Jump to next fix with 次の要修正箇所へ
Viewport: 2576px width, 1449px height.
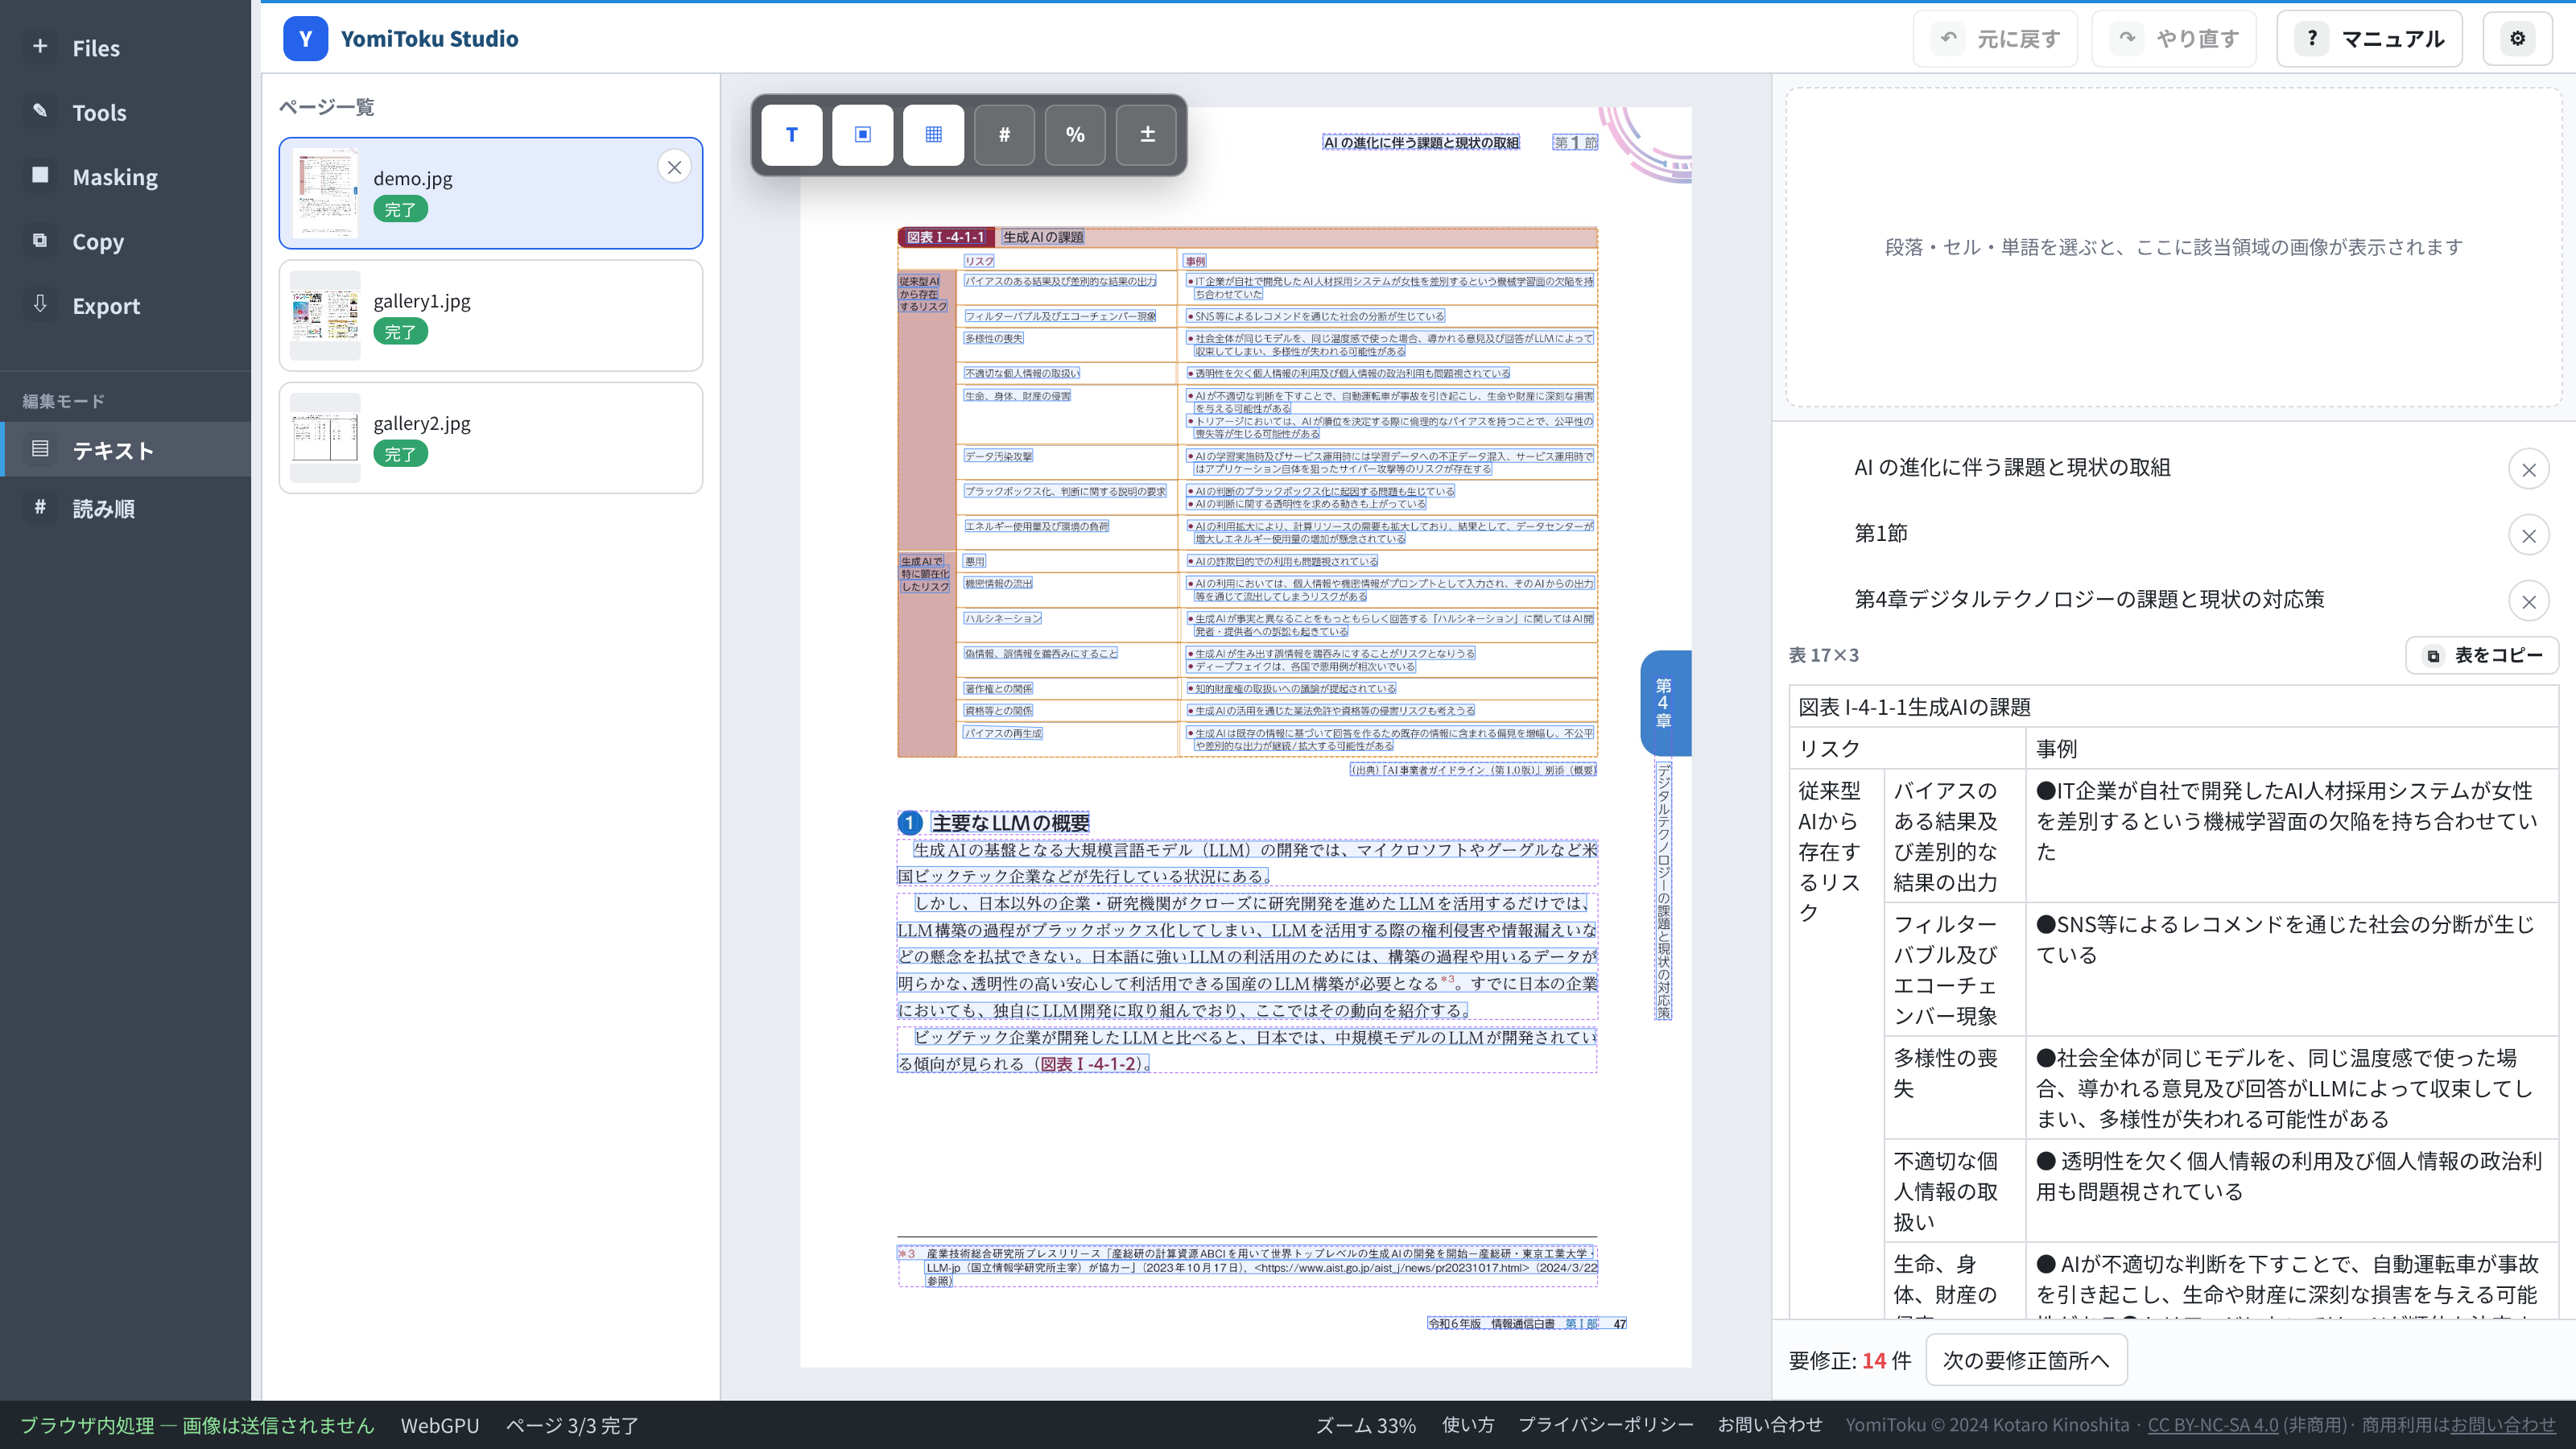point(2026,1360)
